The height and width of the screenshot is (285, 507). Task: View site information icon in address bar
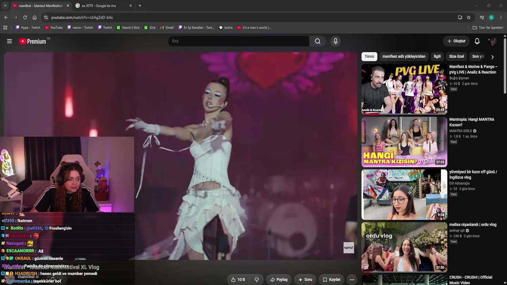click(x=46, y=17)
